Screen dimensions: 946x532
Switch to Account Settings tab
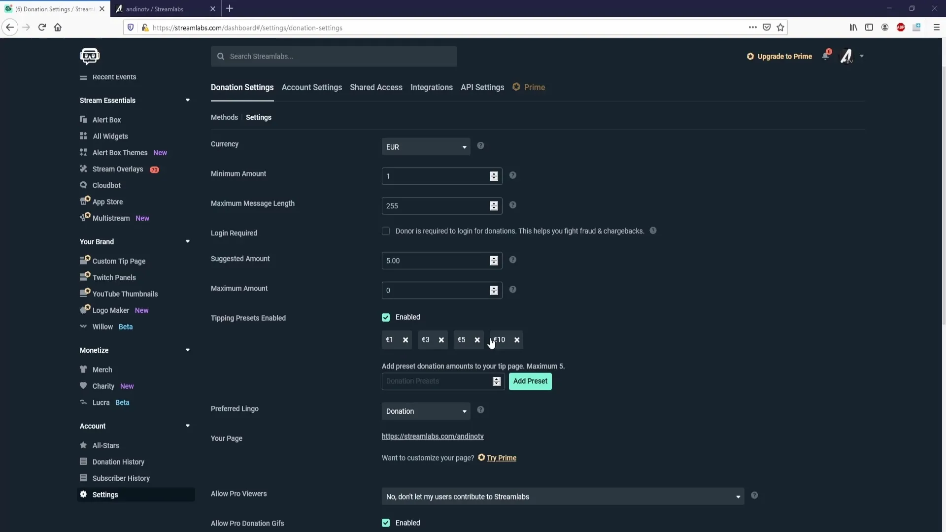point(312,87)
